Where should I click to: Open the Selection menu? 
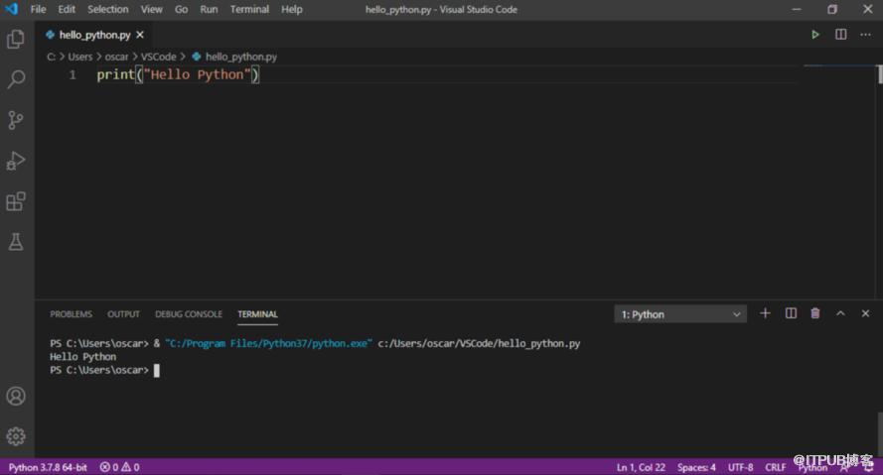pos(107,9)
